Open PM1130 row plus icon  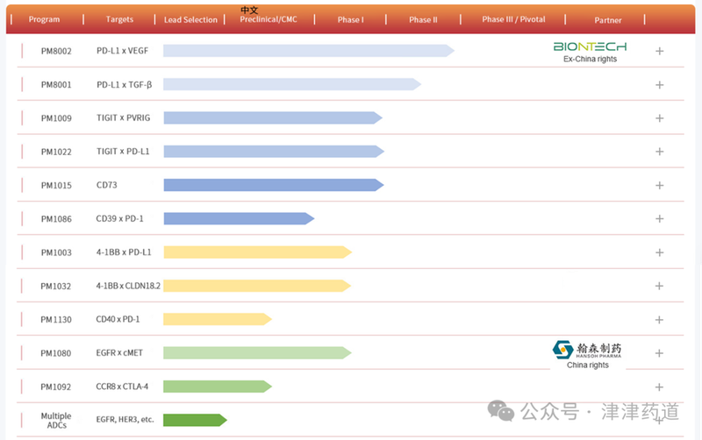coord(659,319)
